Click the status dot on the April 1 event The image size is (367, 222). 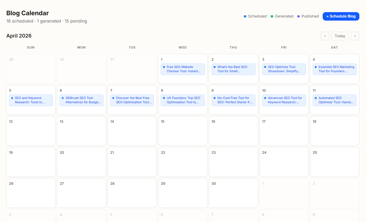(x=164, y=67)
